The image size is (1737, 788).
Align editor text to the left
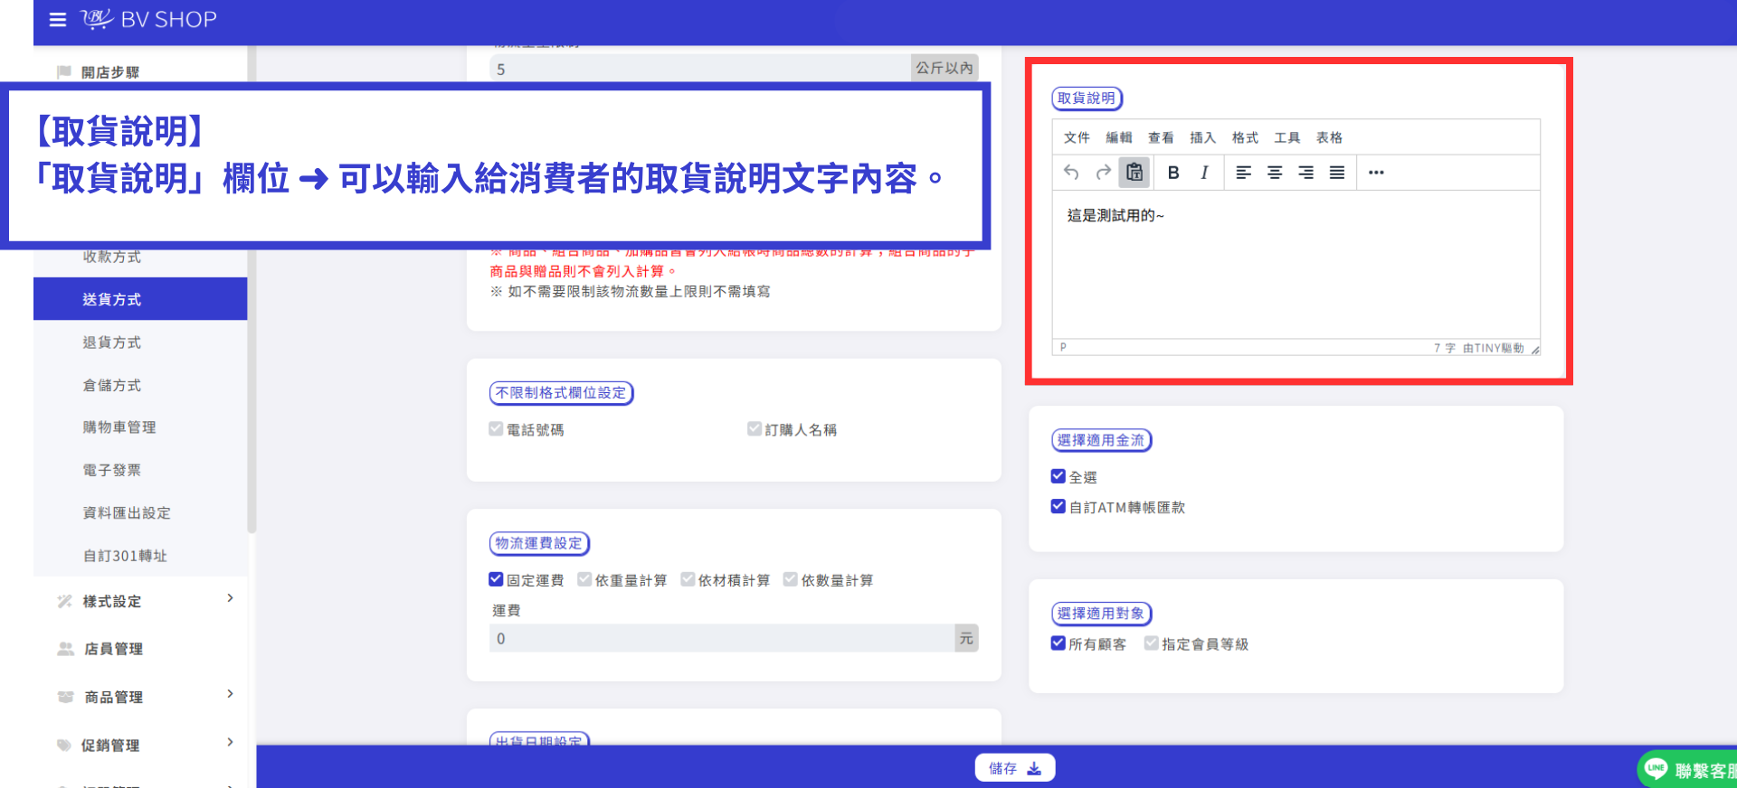(1244, 173)
